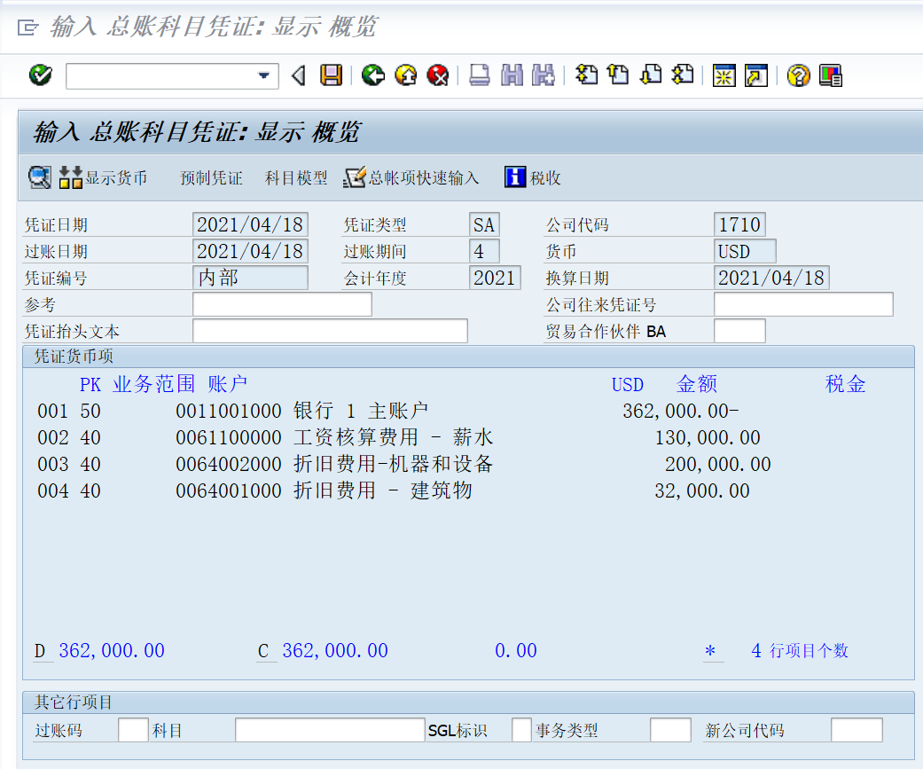Screen dimensions: 923x769
Task: Cancel with the red X icon
Action: (438, 75)
